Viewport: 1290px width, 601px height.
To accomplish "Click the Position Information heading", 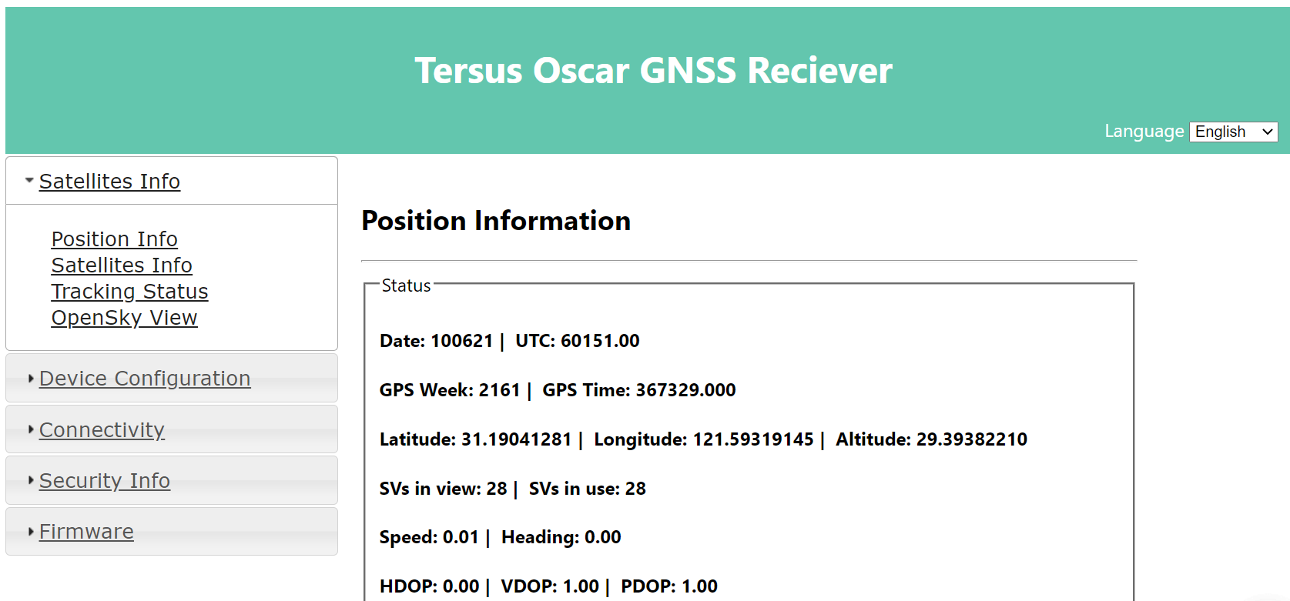I will coord(496,221).
